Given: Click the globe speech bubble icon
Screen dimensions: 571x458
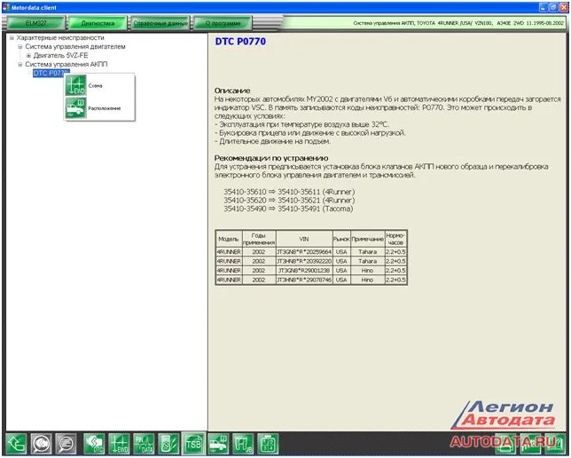Looking at the screenshot, I should 41,444.
